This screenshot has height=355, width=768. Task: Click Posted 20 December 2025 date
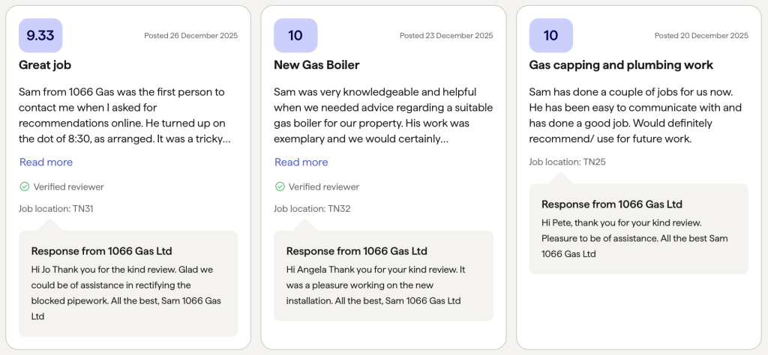(x=701, y=36)
